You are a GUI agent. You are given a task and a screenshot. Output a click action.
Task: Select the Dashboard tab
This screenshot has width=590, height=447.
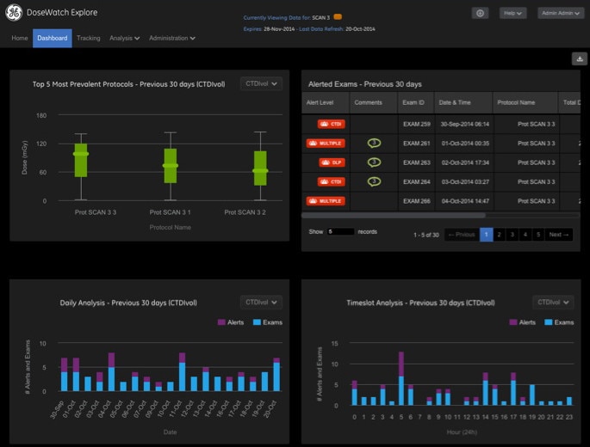pos(53,38)
